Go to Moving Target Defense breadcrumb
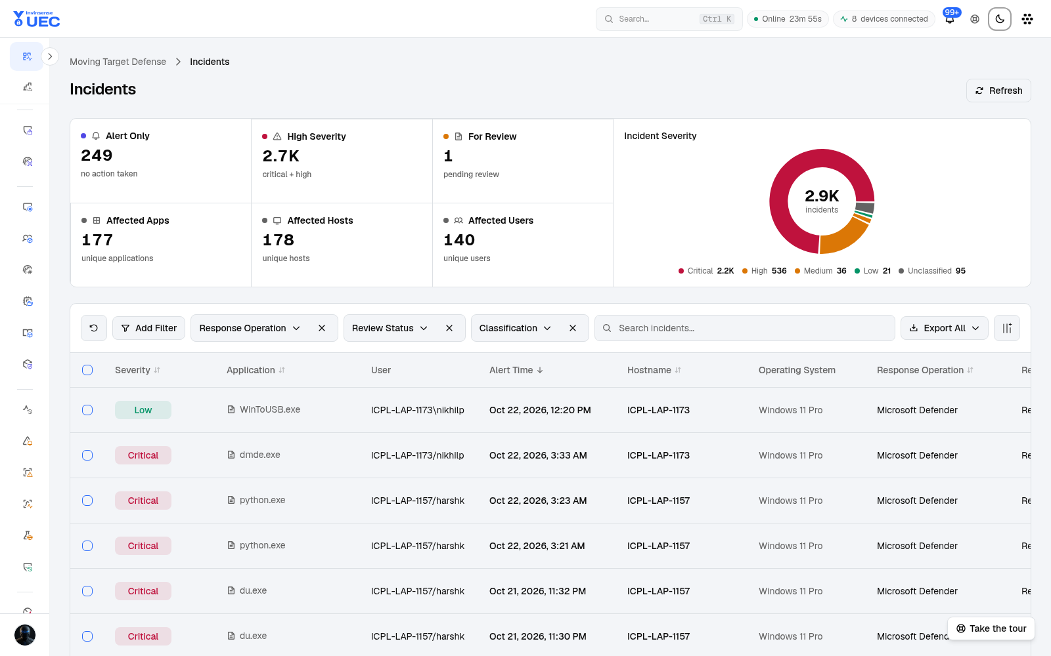The width and height of the screenshot is (1051, 656). click(x=118, y=62)
